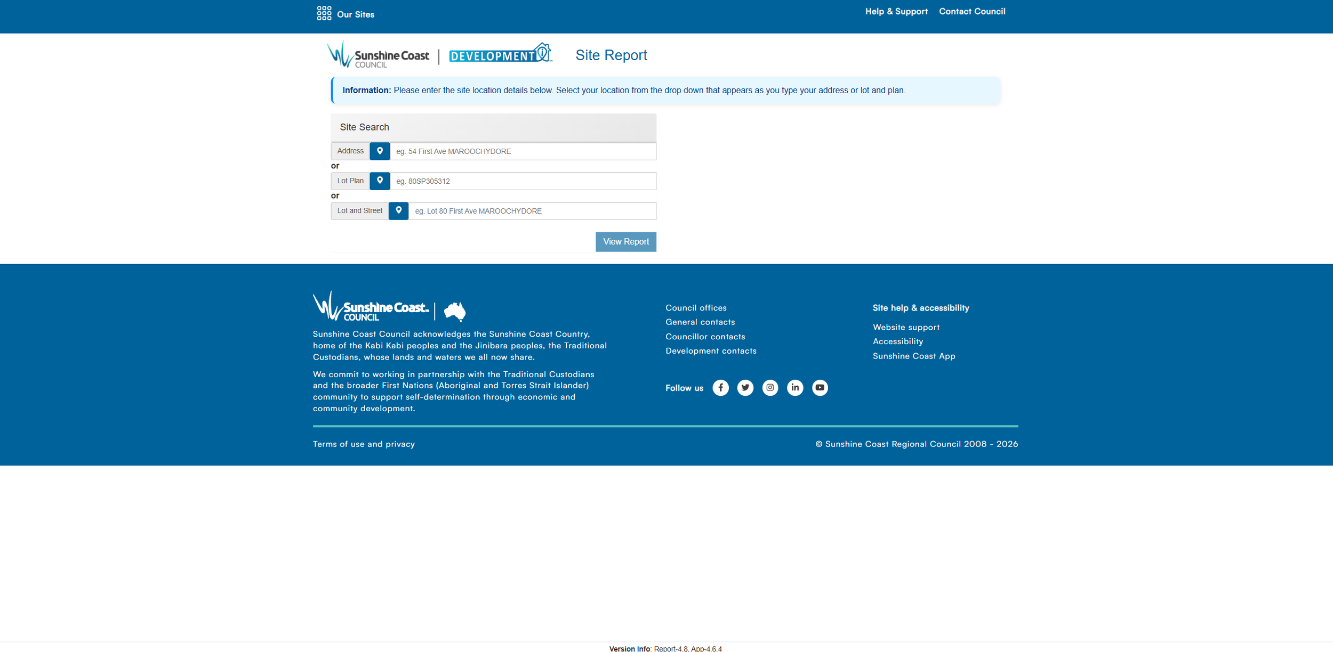Open the Our Sites grid icon
This screenshot has height=652, width=1333.
(324, 13)
